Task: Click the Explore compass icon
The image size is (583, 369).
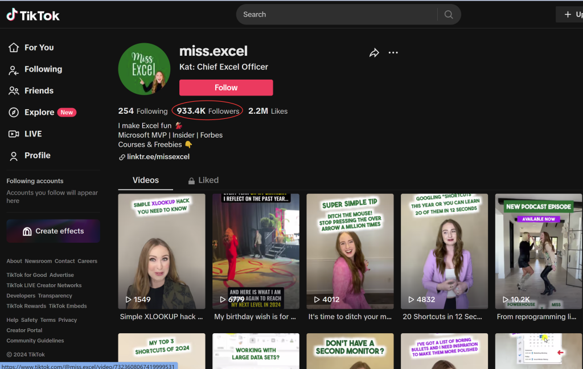Action: (x=14, y=112)
